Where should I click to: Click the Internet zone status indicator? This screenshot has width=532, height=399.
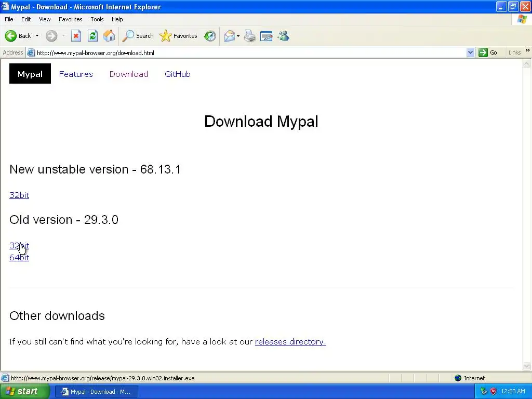click(470, 378)
